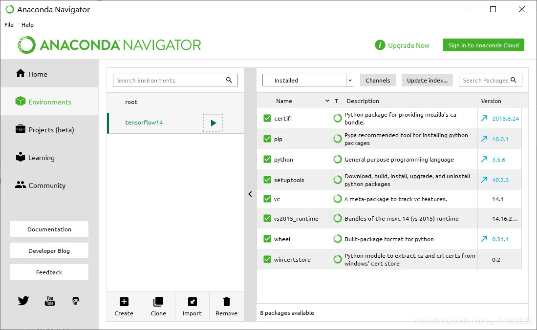The image size is (537, 330).
Task: Toggle the certifi package checkbox
Action: (x=267, y=119)
